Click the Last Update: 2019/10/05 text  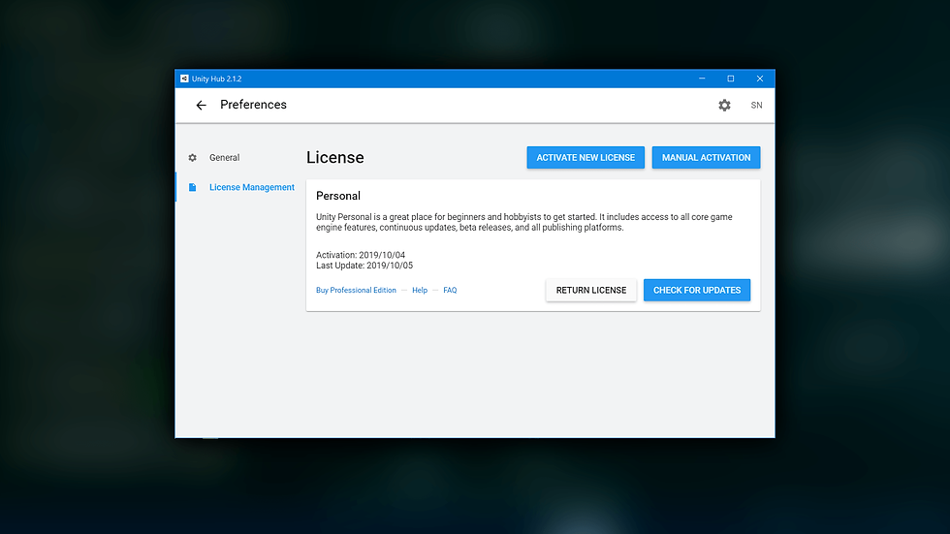(364, 266)
